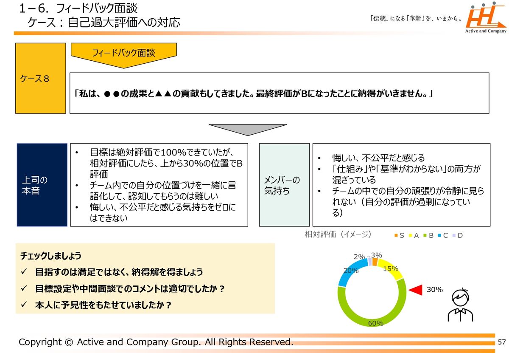Select the blue C legend marker

[440, 235]
